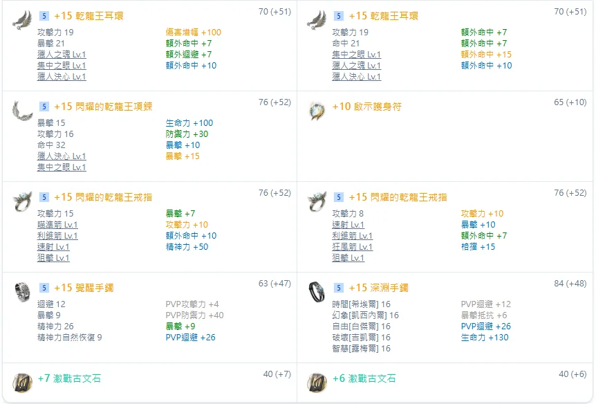The height and width of the screenshot is (404, 596).
Task: Click the +6 激戰古文石 stone icon
Action: [317, 382]
